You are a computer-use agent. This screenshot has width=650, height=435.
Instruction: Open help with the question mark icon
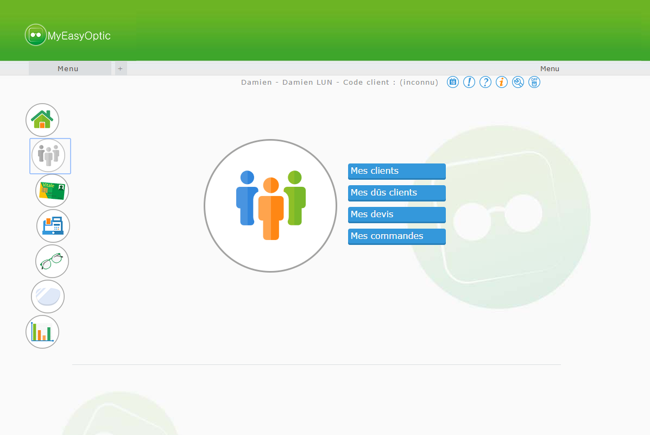pos(485,82)
